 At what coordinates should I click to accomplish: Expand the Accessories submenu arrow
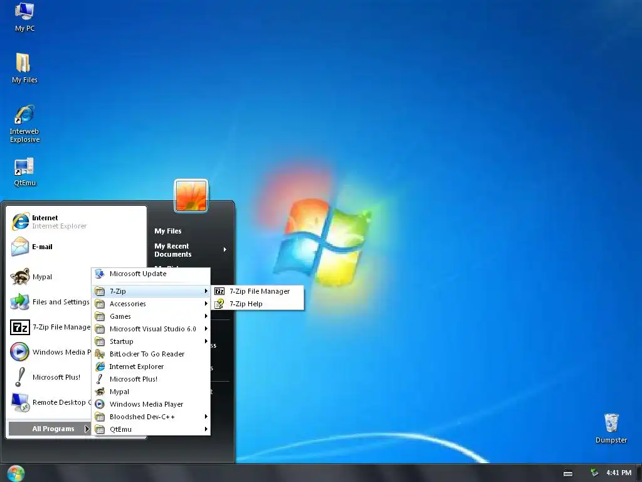tap(206, 304)
